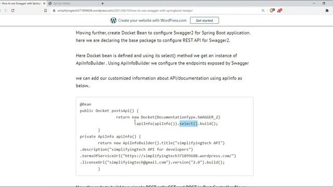Click 'return new Docket(DocumentationType.SWAGGER_2)' line

click(x=168, y=117)
